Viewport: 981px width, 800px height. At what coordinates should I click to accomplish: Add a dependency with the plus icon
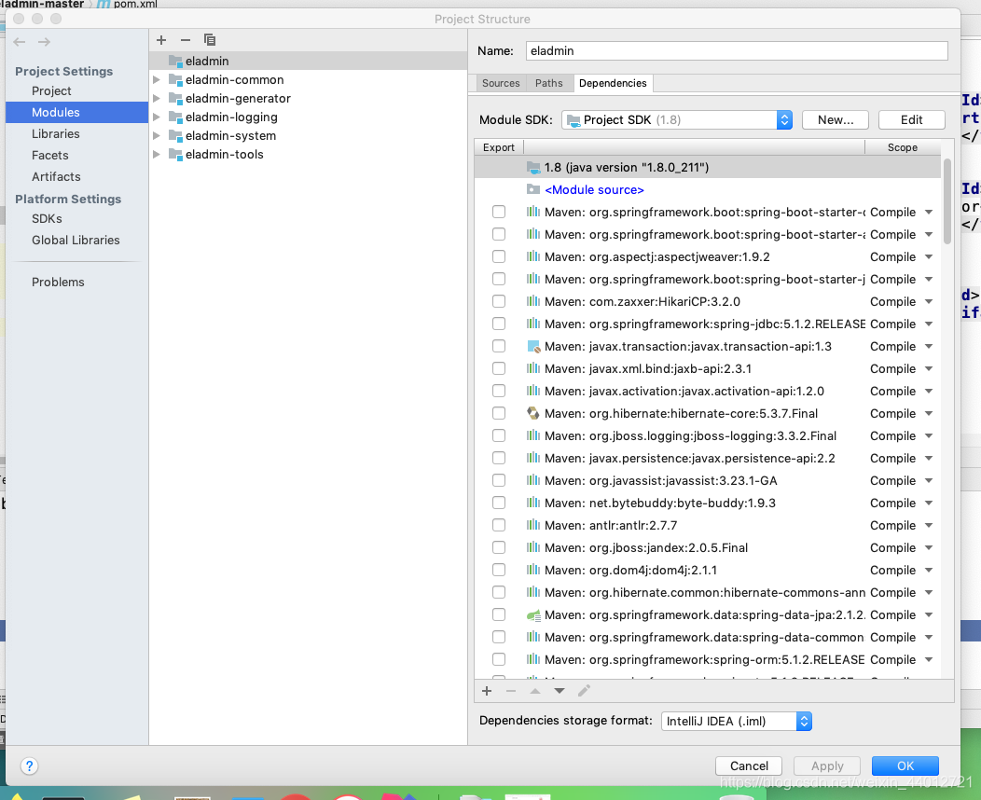coord(487,691)
